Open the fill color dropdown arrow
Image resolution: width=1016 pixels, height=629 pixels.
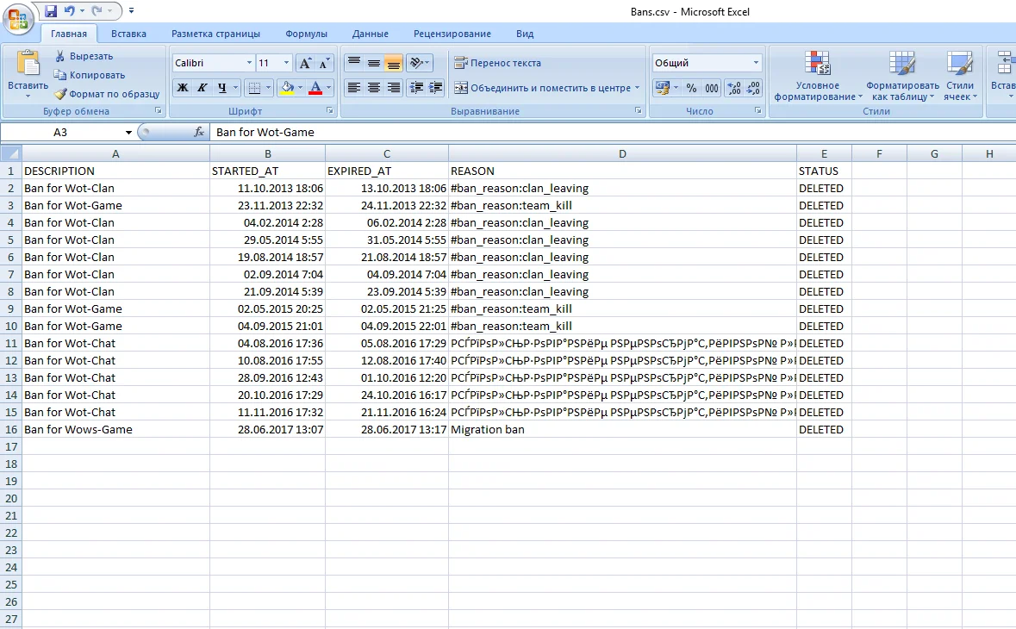[x=300, y=87]
